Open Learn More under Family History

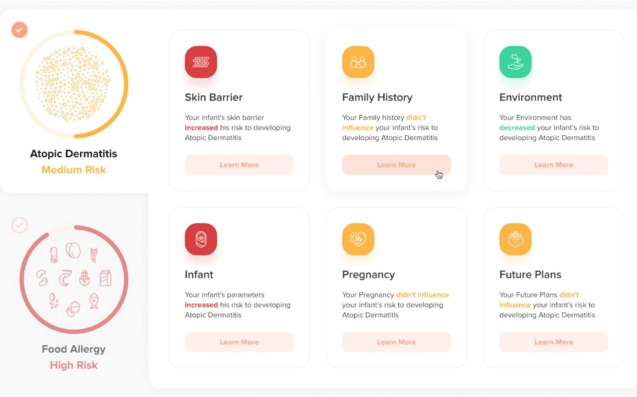coord(396,165)
